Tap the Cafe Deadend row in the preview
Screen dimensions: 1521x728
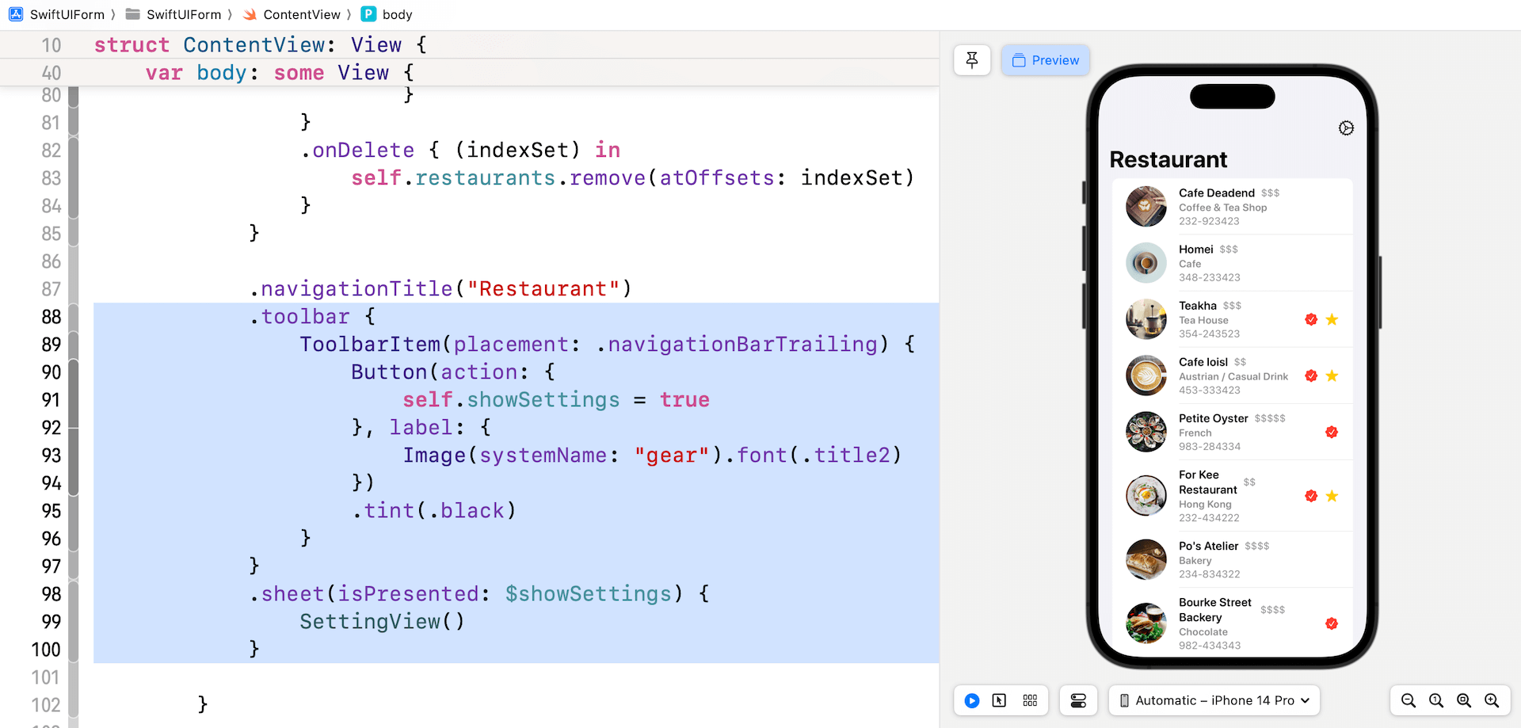1232,206
